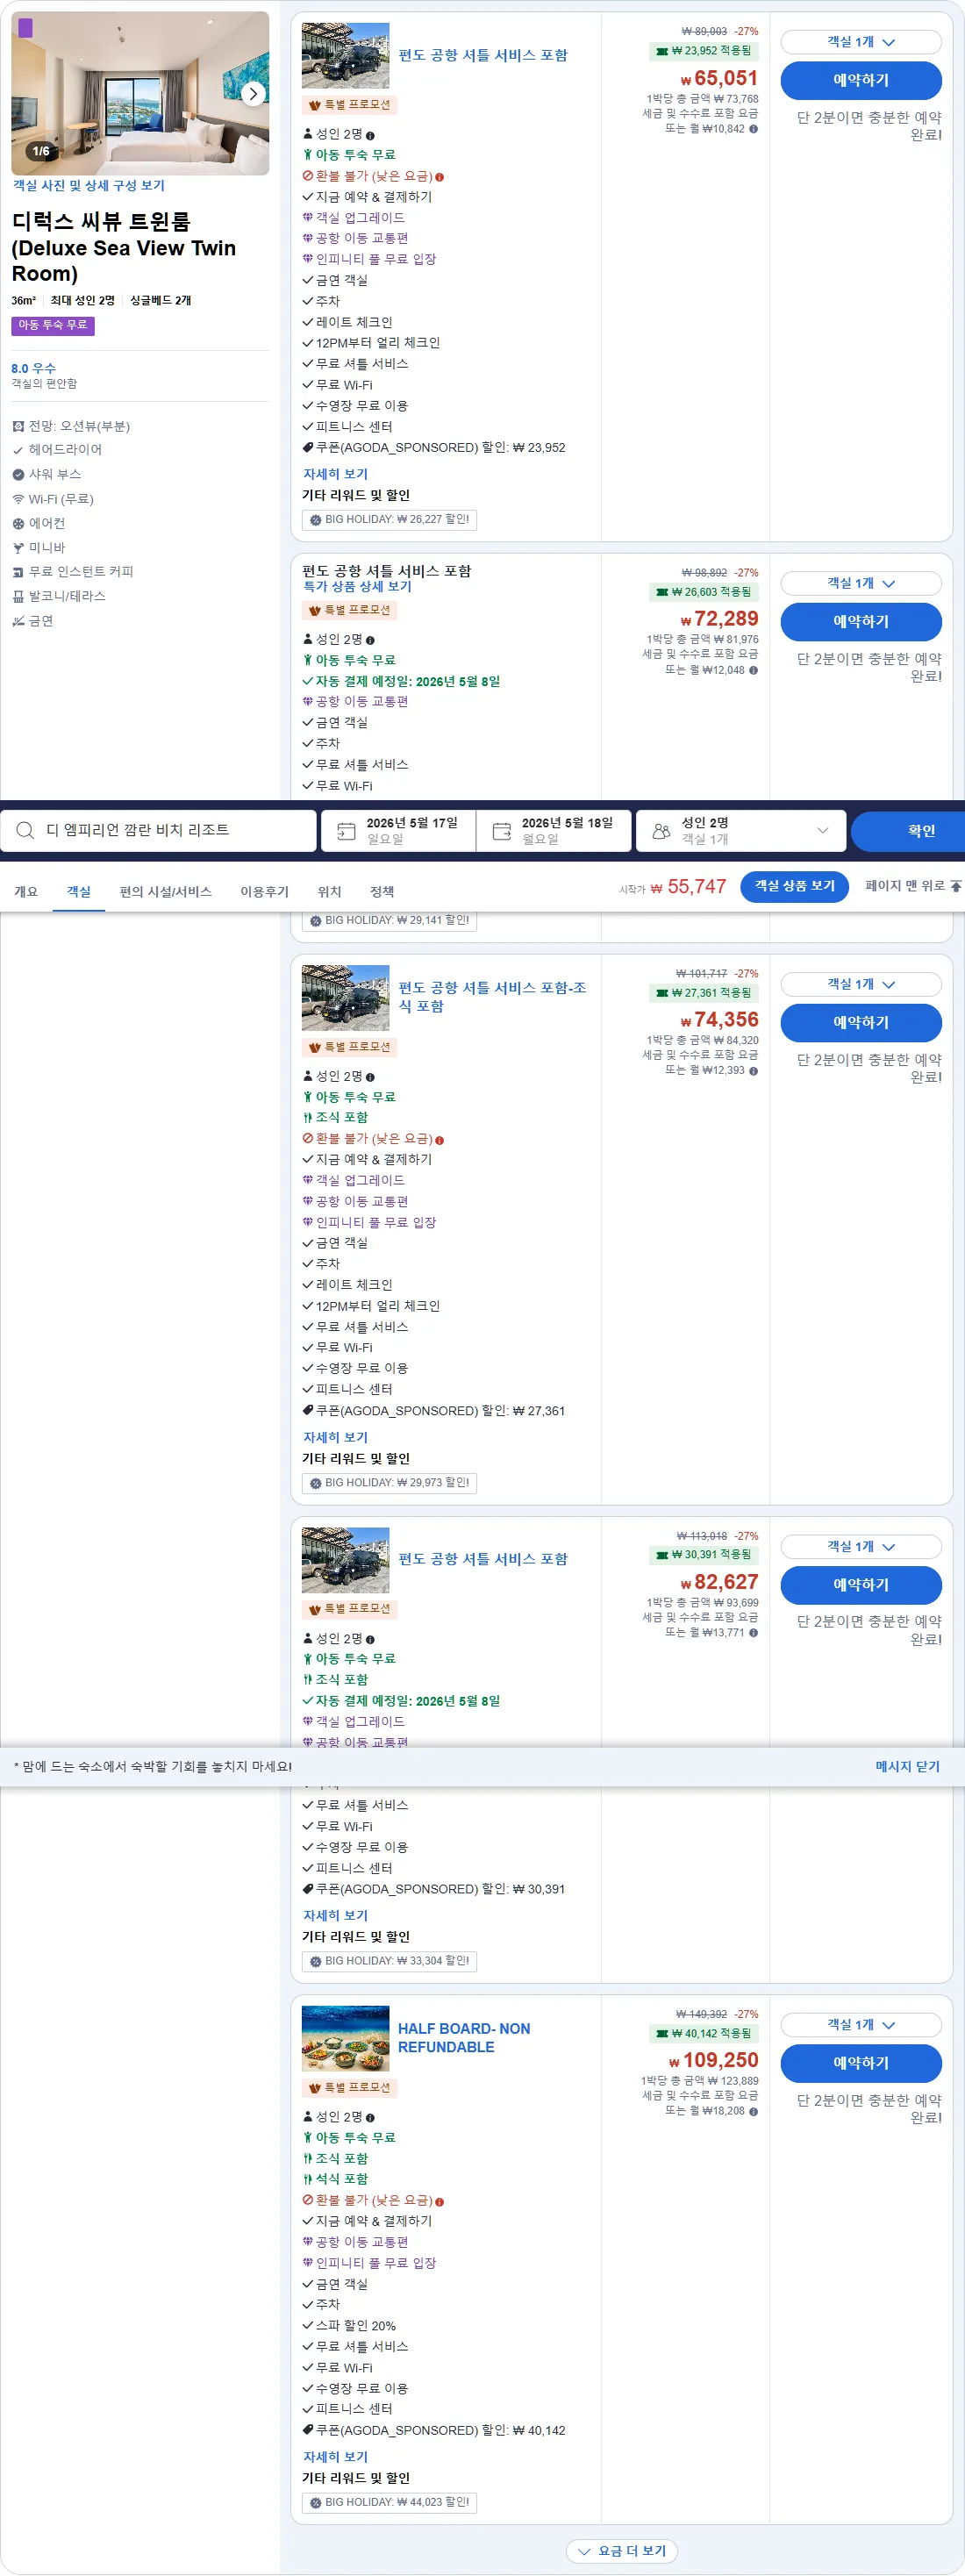Open 특가 상품 상세 보기 link

point(357,587)
